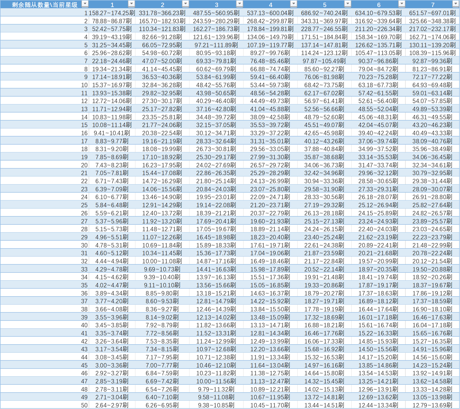Open filter dropdown for column 3
Screen dimensions: 460x409
coord(239,4)
